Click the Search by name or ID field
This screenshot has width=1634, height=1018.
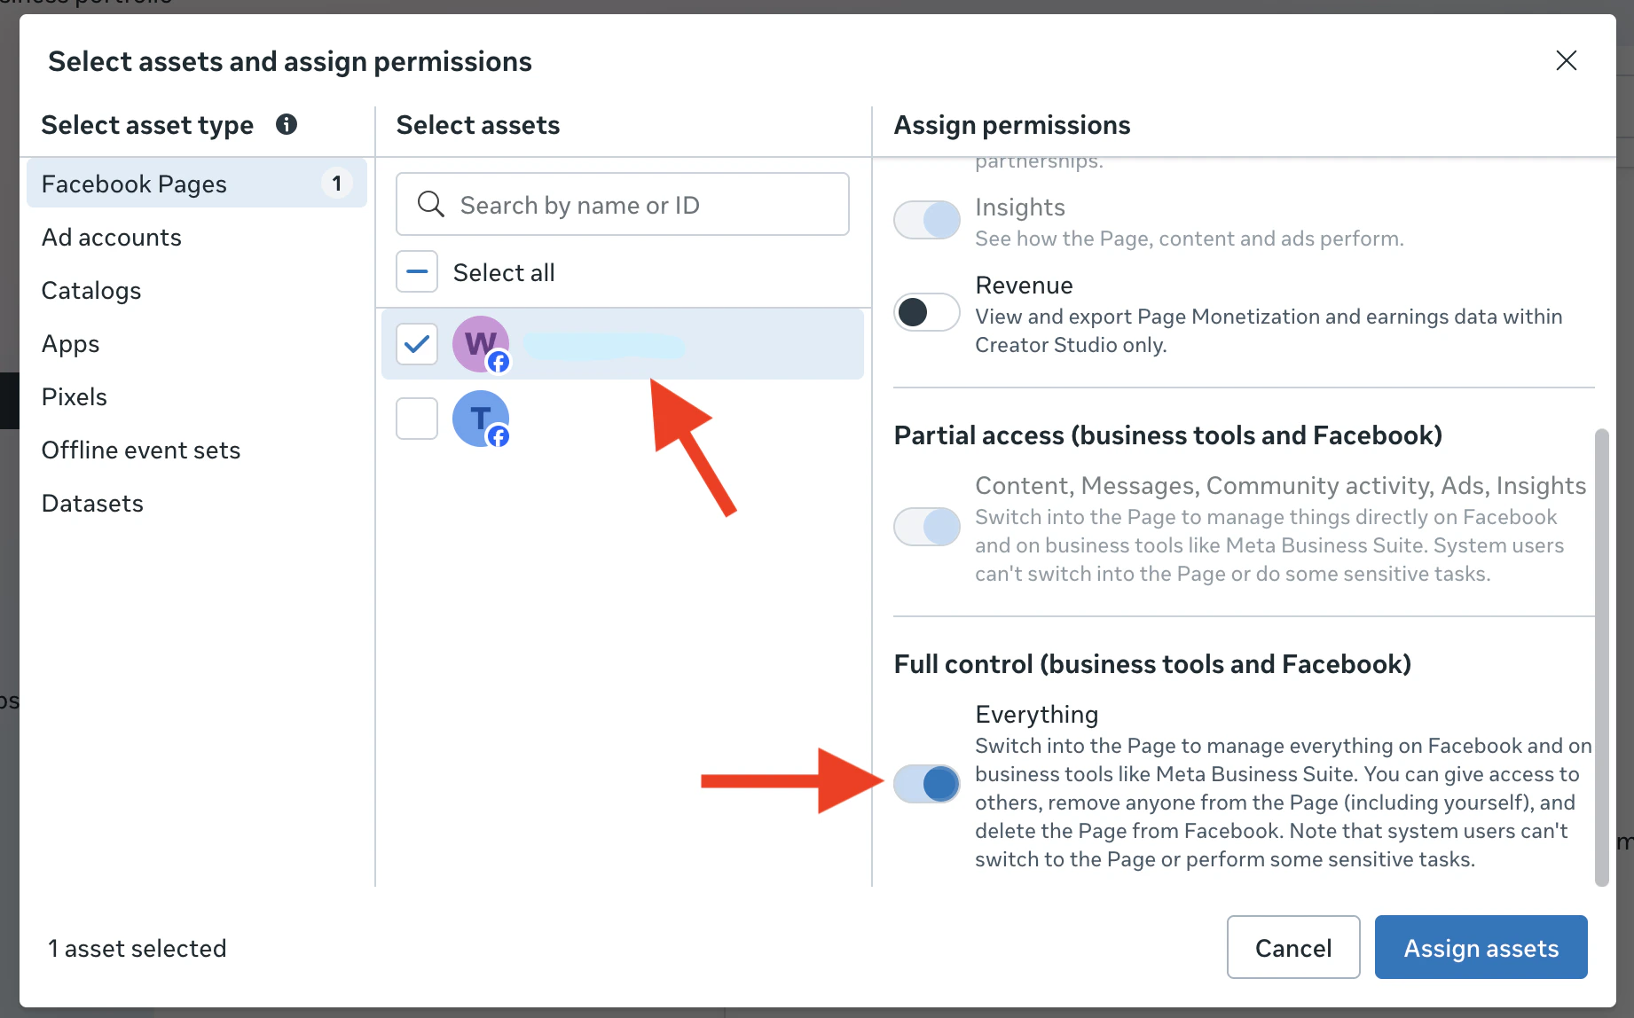coord(621,204)
